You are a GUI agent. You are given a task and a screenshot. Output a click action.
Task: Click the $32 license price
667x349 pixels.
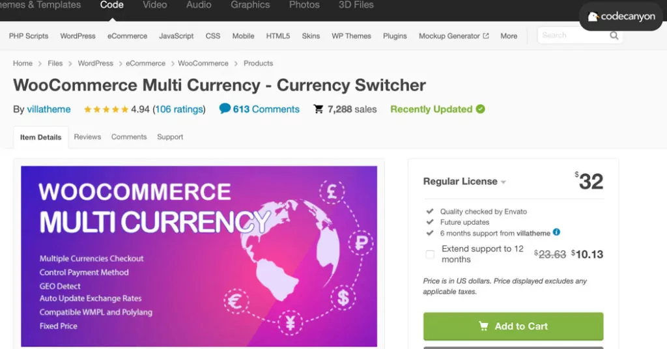pyautogui.click(x=589, y=182)
